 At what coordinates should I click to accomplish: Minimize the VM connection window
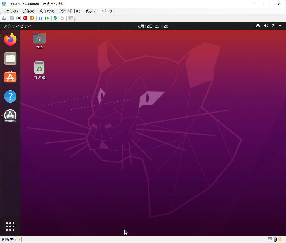tap(254, 4)
